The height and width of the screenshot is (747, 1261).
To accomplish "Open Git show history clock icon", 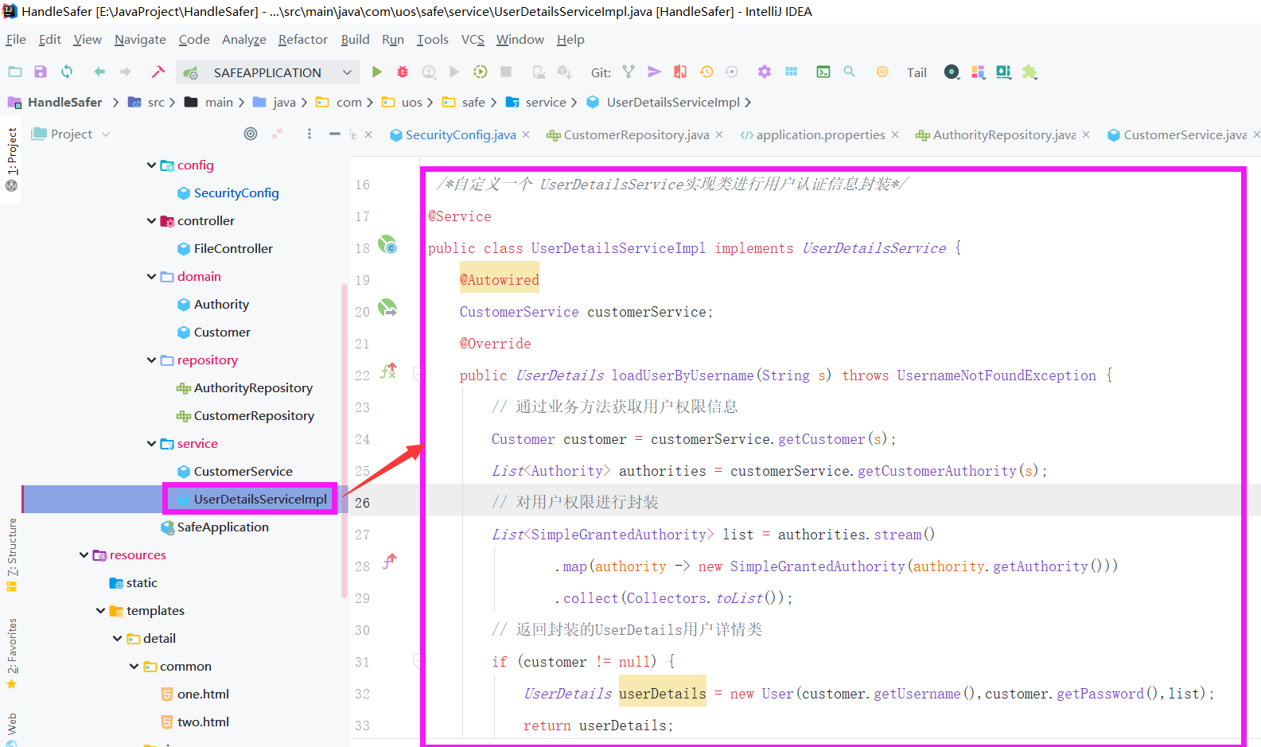I will point(706,72).
